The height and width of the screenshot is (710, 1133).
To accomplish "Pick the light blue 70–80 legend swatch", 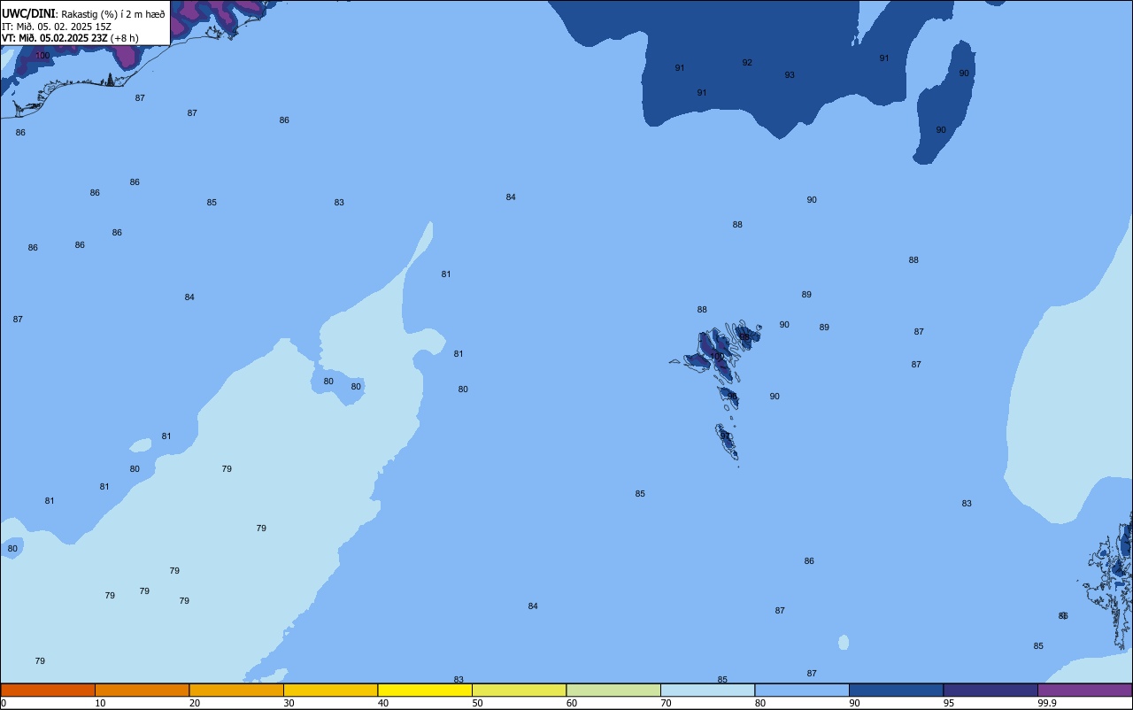I will tap(707, 690).
